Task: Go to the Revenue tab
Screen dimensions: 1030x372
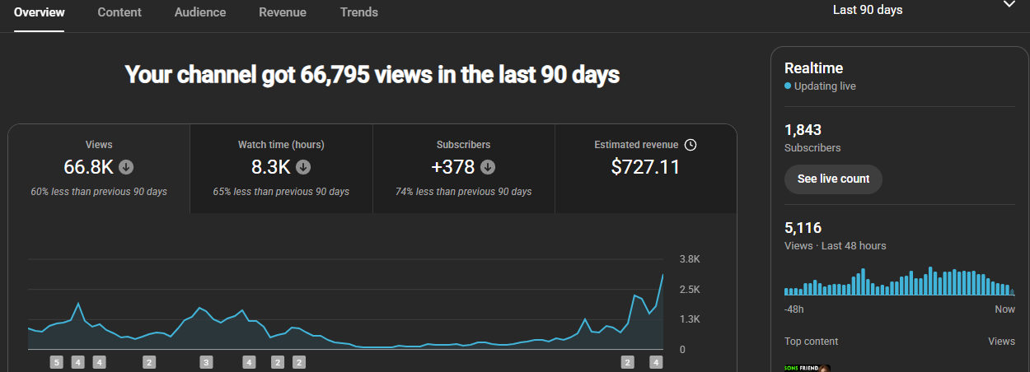Action: (x=283, y=12)
